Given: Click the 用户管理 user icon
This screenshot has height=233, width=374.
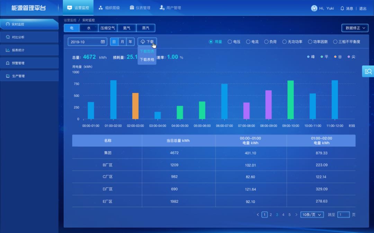Looking at the screenshot, I should (x=162, y=8).
